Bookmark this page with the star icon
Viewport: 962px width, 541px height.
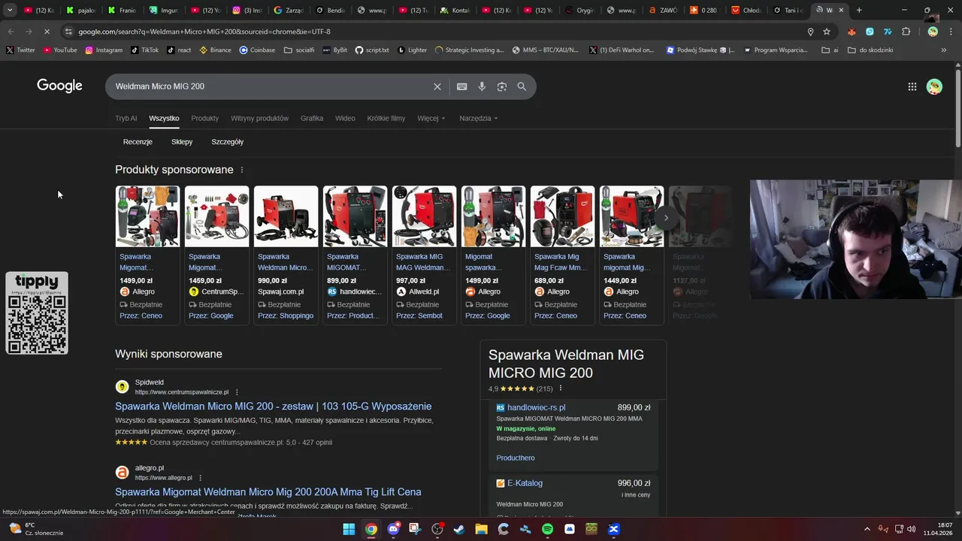coord(827,32)
